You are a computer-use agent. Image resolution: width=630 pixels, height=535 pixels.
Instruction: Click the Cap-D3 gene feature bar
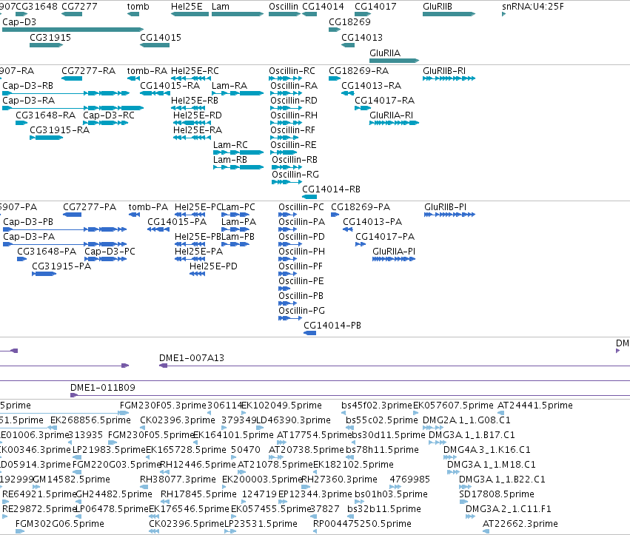coord(73,30)
